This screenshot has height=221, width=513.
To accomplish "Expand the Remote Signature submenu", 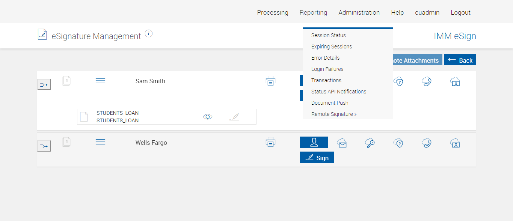I will (x=333, y=114).
